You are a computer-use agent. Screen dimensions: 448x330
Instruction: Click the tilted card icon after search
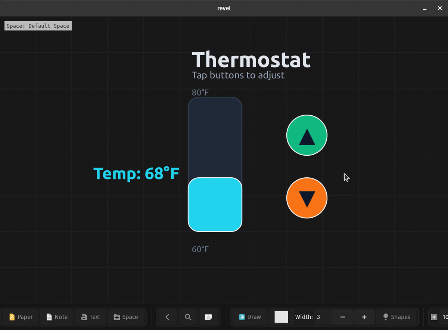tap(209, 317)
